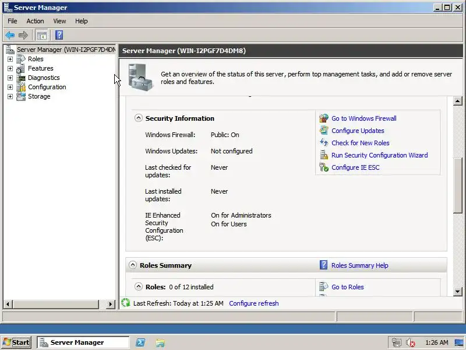Open Help via the question-mark toolbar icon
The height and width of the screenshot is (350, 466).
[59, 35]
